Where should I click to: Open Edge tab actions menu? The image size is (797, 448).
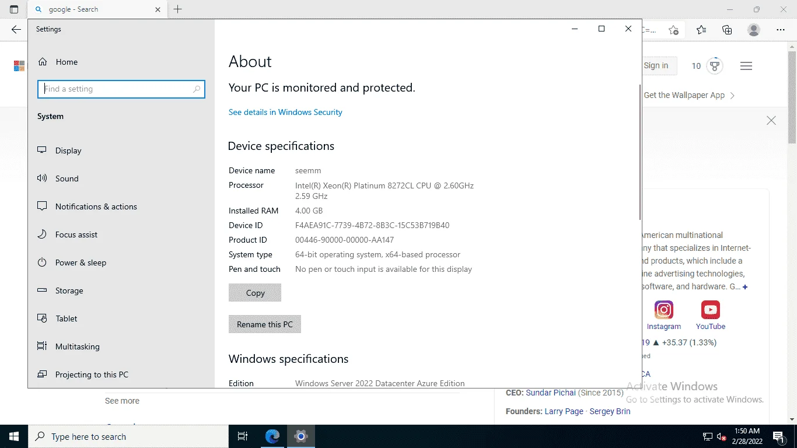(x=14, y=9)
